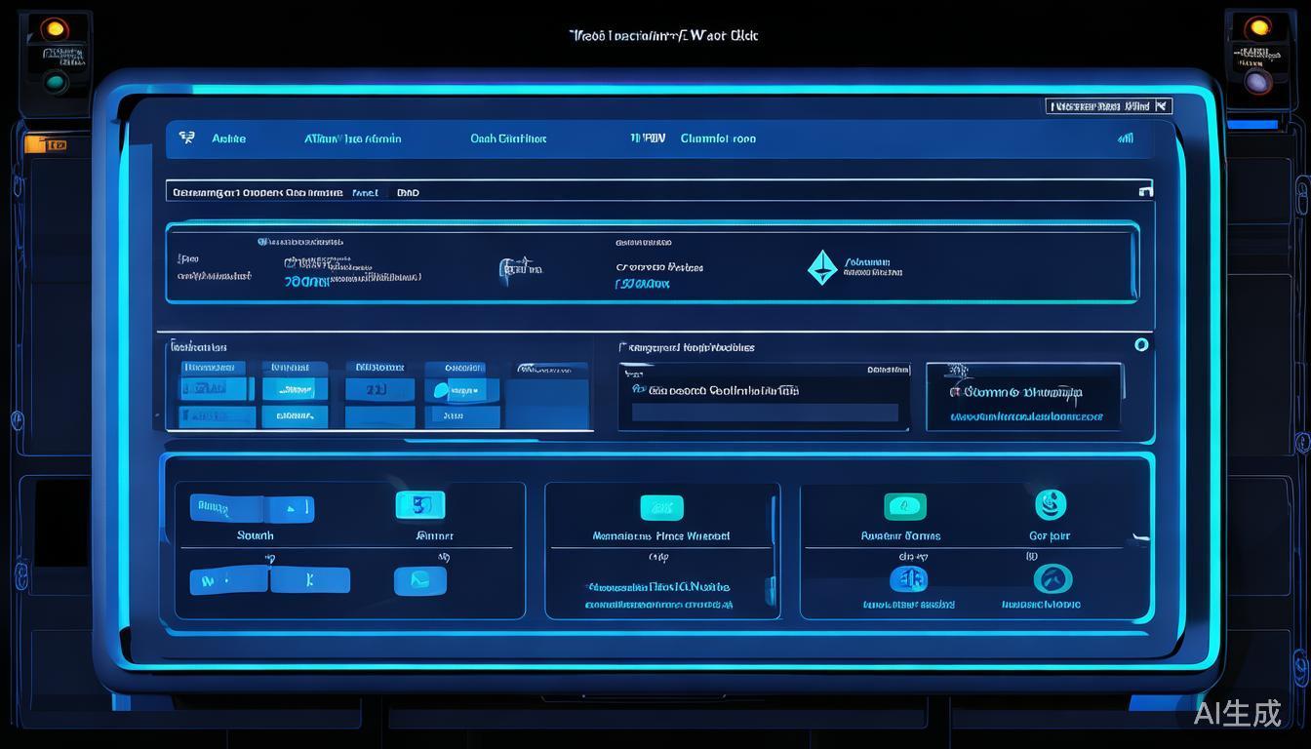The width and height of the screenshot is (1311, 749).
Task: Click the third navigation item in top bar
Action: [508, 138]
